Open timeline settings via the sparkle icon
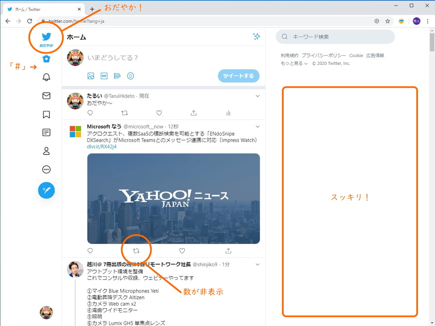The height and width of the screenshot is (326, 435). pos(257,37)
